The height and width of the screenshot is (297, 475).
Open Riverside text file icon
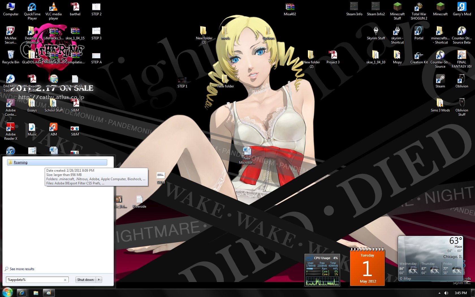coord(139,201)
